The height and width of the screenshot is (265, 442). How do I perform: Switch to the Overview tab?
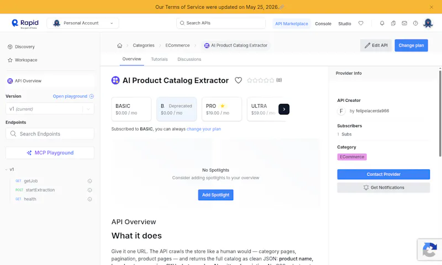click(131, 59)
